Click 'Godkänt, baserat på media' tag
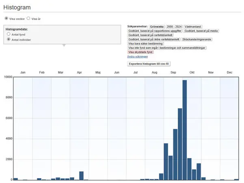Image resolution: width=244 pixels, height=183 pixels. 201,31
